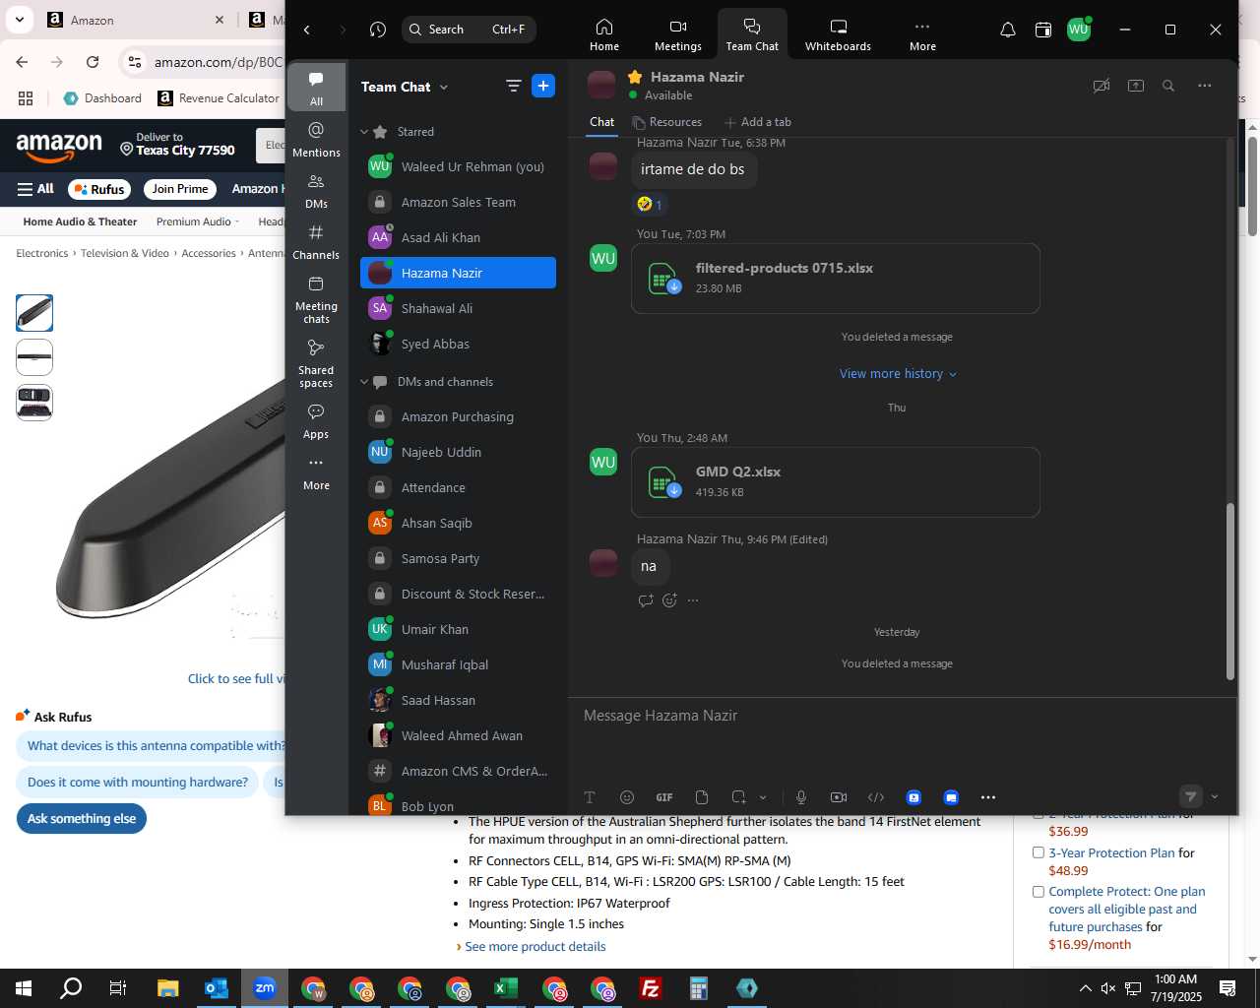The width and height of the screenshot is (1260, 1008).
Task: Share screen icon in chat header
Action: coord(1136,86)
